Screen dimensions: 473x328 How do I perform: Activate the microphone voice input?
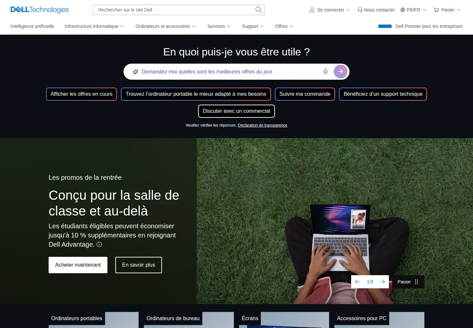[x=326, y=72]
